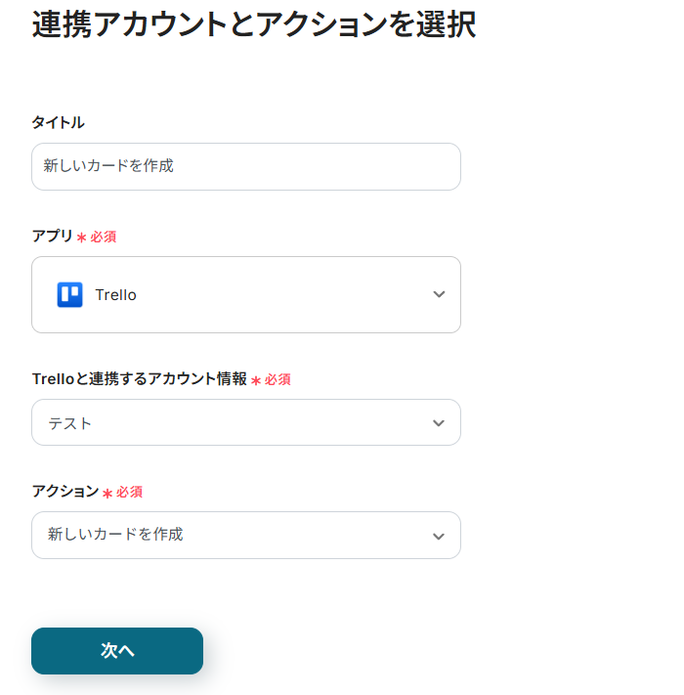Select the Trello text in the app selector

click(x=116, y=295)
